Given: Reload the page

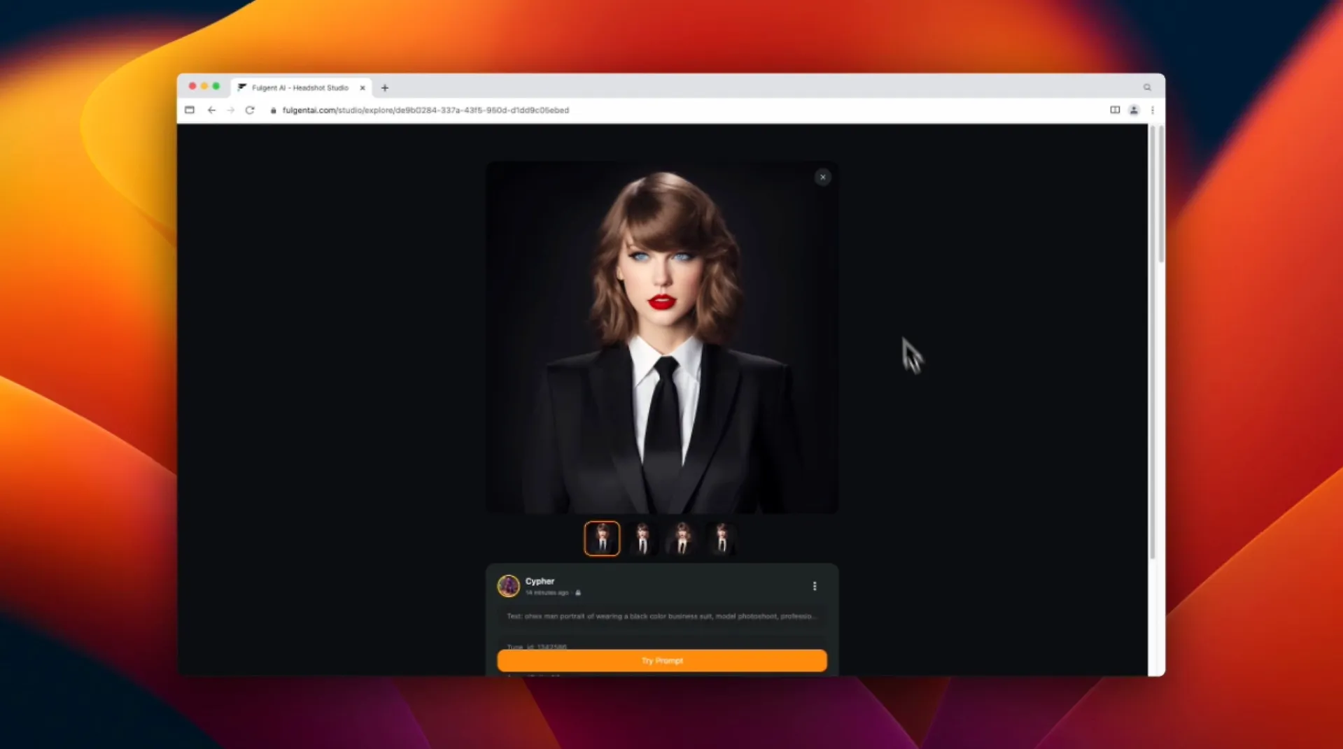Looking at the screenshot, I should 250,110.
